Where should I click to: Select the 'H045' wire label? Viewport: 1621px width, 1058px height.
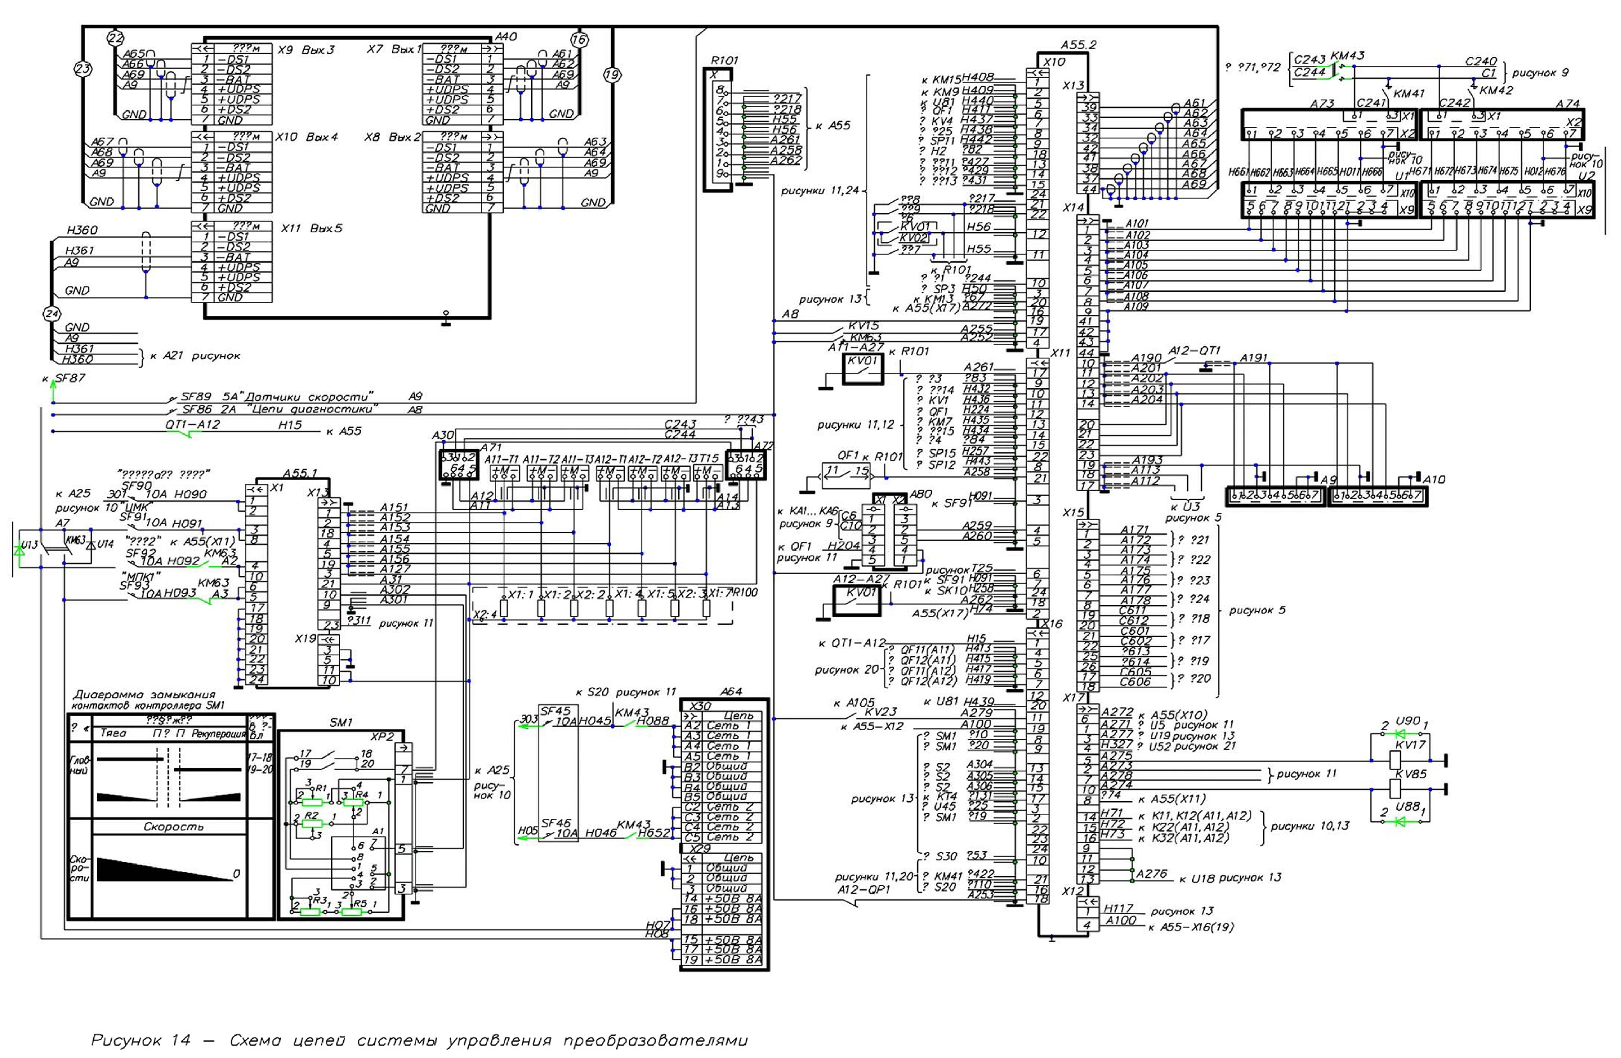pos(596,722)
